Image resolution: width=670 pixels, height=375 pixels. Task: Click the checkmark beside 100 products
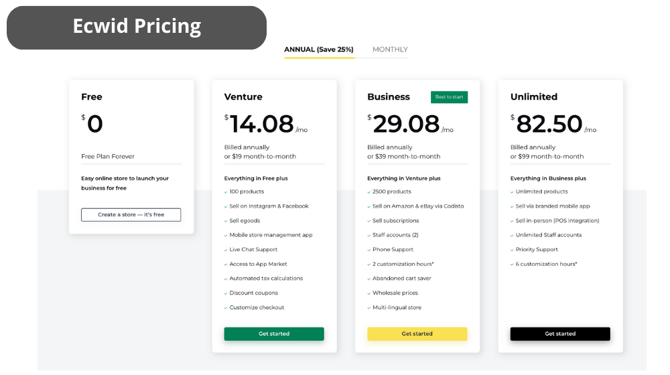point(226,192)
